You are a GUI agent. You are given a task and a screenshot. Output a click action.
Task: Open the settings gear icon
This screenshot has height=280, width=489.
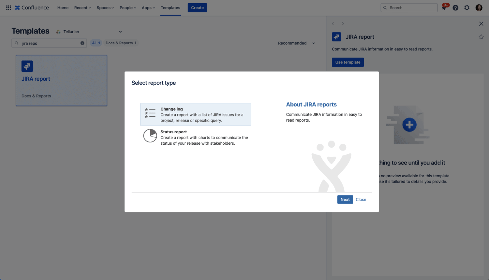tap(467, 8)
